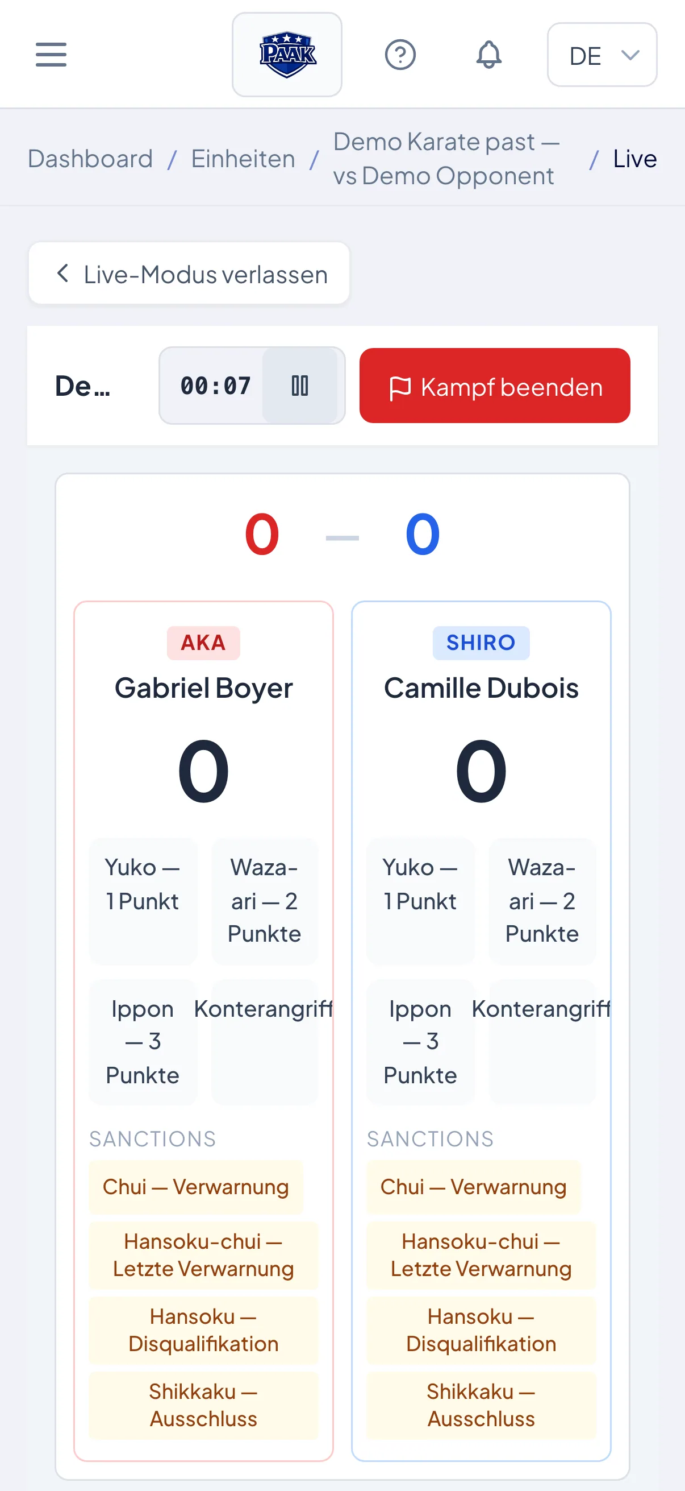Give Ippon 3 Punkte to Gabriel Boyer
685x1491 pixels.
143,1042
